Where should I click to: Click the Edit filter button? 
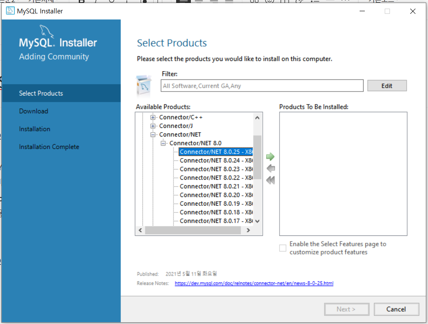click(387, 86)
